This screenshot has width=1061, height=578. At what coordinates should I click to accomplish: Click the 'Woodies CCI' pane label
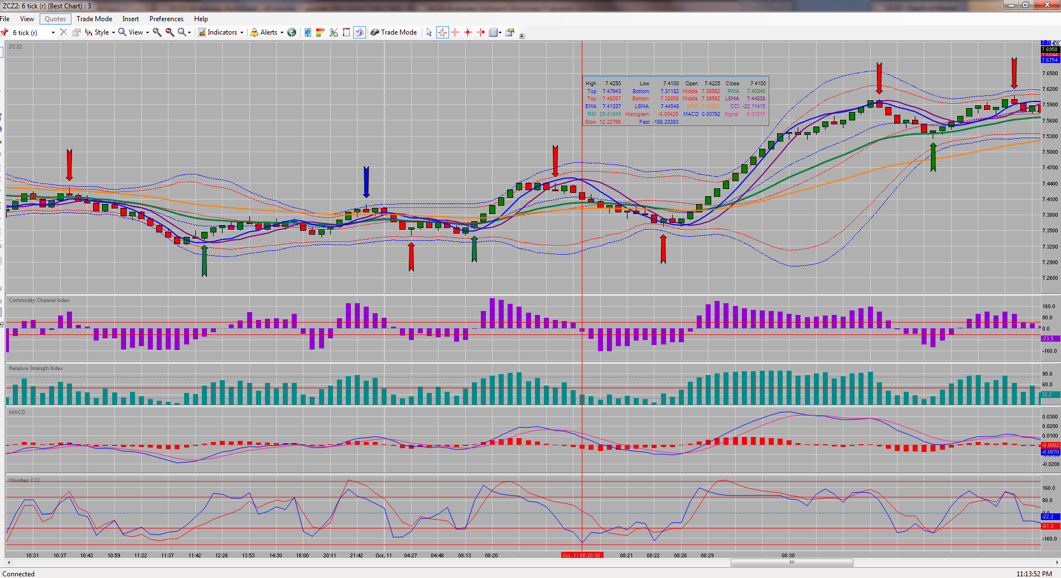click(24, 480)
